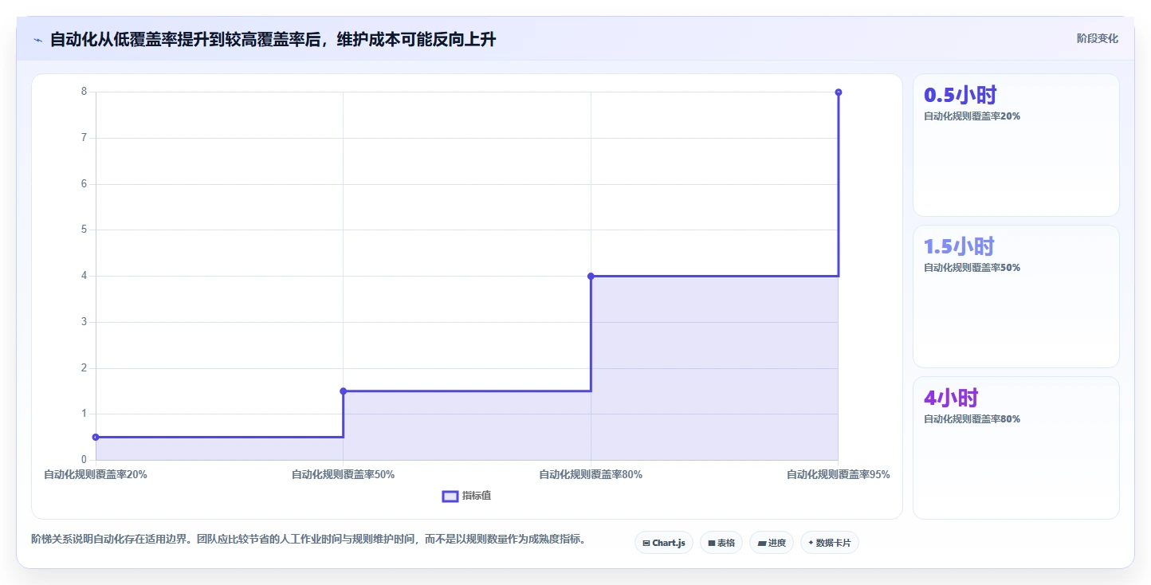Click the Chart.js tag pill
The width and height of the screenshot is (1151, 585).
click(x=664, y=543)
